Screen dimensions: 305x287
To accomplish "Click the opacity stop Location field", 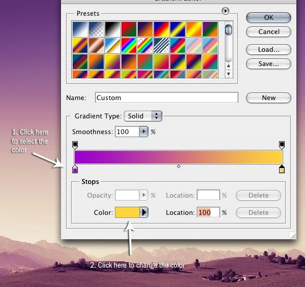I will (208, 195).
